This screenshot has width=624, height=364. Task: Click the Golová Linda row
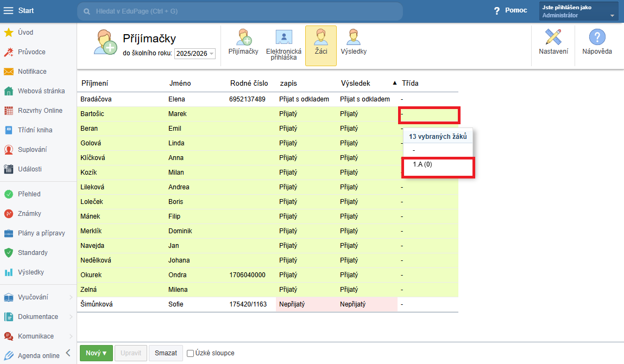click(x=267, y=143)
